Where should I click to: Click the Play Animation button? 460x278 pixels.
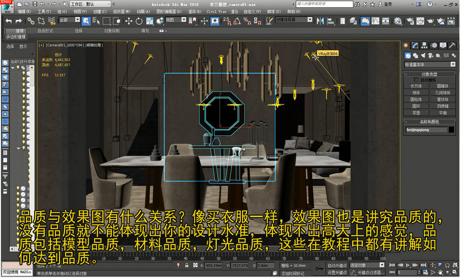click(x=408, y=265)
